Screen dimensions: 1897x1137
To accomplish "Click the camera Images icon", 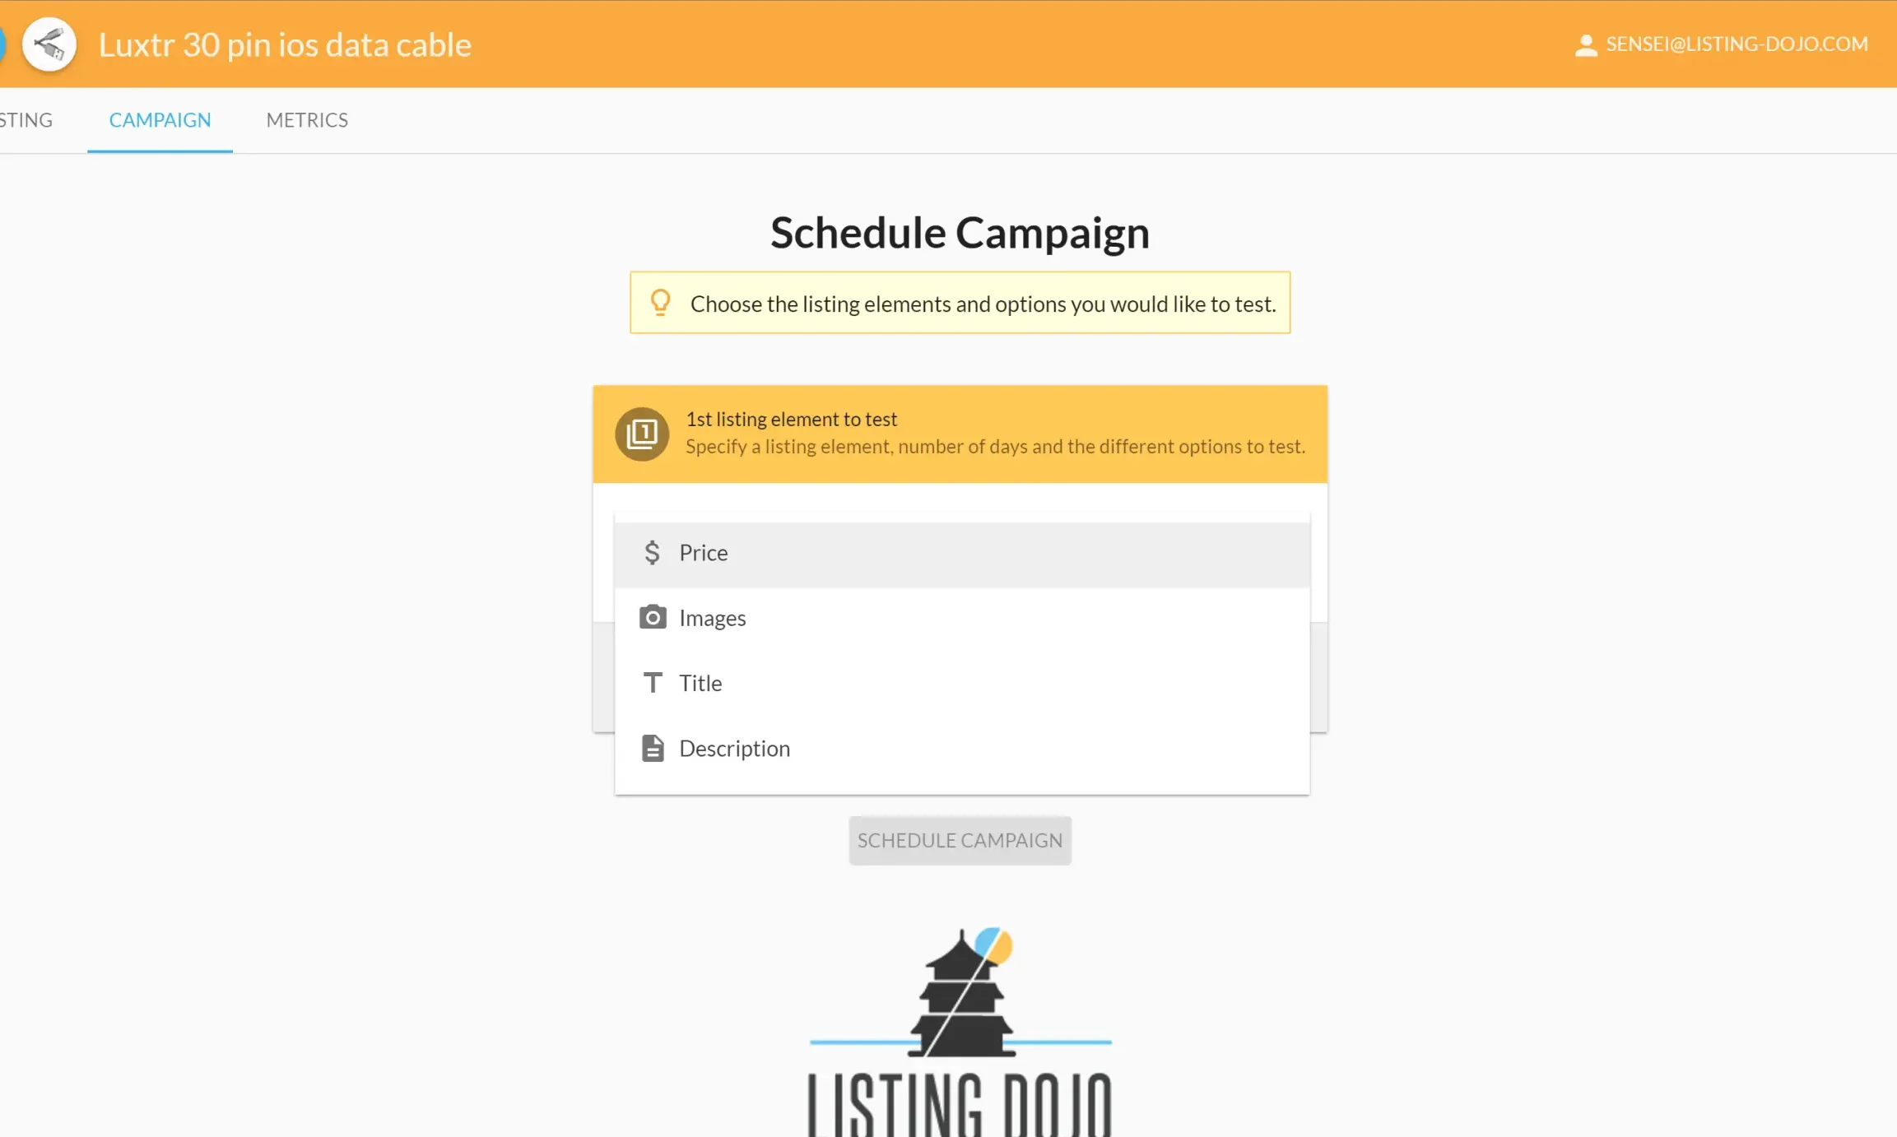I will [x=653, y=617].
